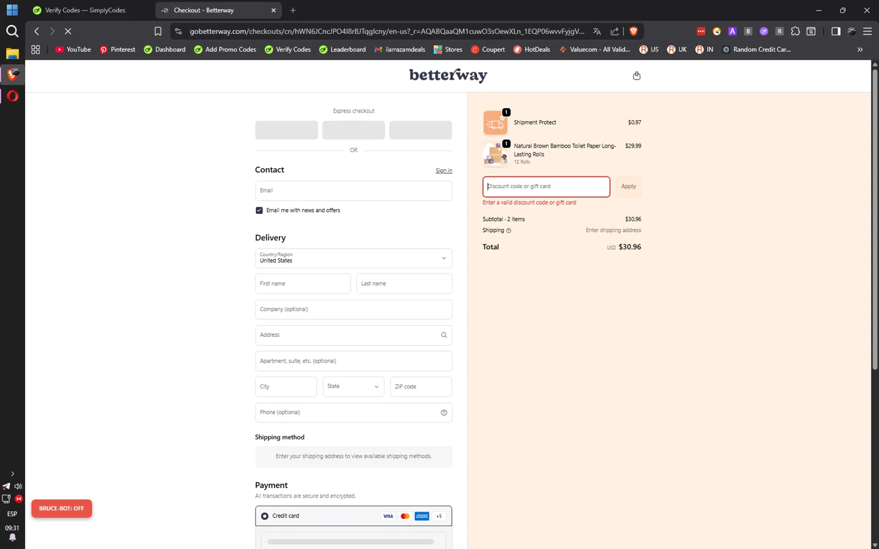Click the share icon in the address bar
The image size is (879, 549).
coord(615,31)
